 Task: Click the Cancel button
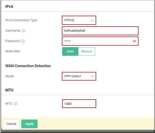click(11, 124)
